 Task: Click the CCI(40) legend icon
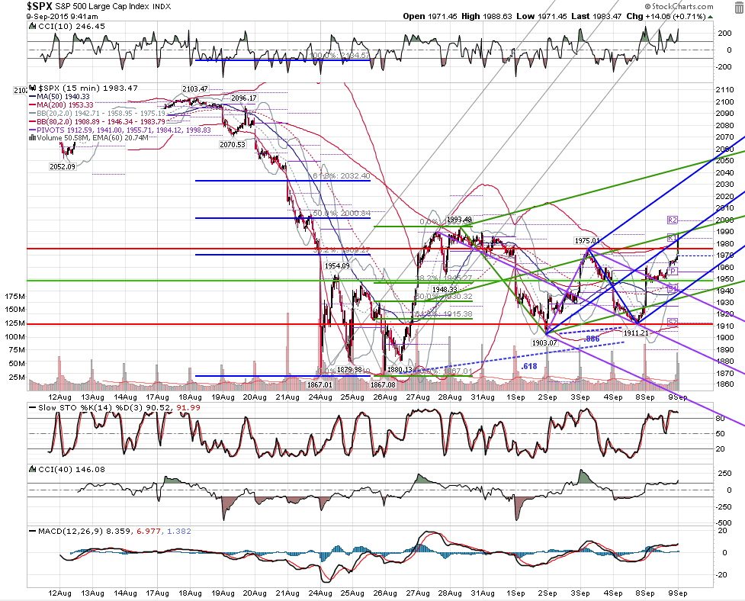click(x=33, y=469)
